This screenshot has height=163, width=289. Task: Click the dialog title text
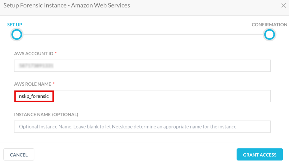tap(67, 5)
